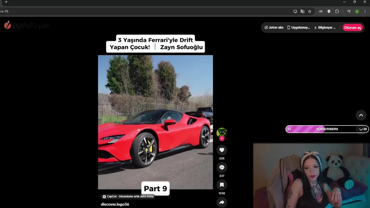The height and width of the screenshot is (208, 370).
Task: Click the red Ferrari video to pause
Action: pyautogui.click(x=156, y=122)
